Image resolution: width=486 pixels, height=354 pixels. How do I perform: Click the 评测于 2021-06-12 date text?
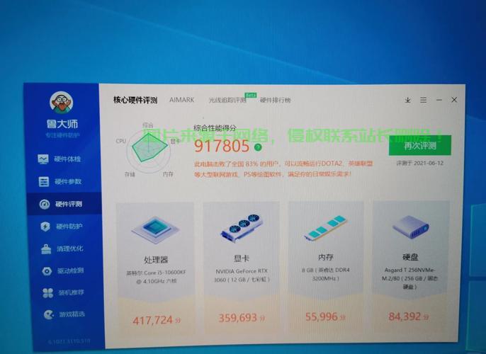[420, 164]
